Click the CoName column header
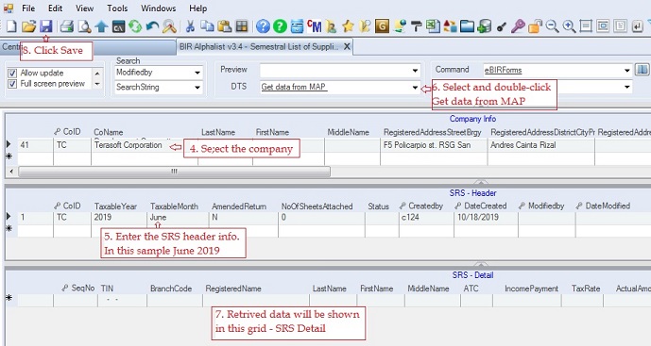The image size is (651, 346). click(109, 133)
